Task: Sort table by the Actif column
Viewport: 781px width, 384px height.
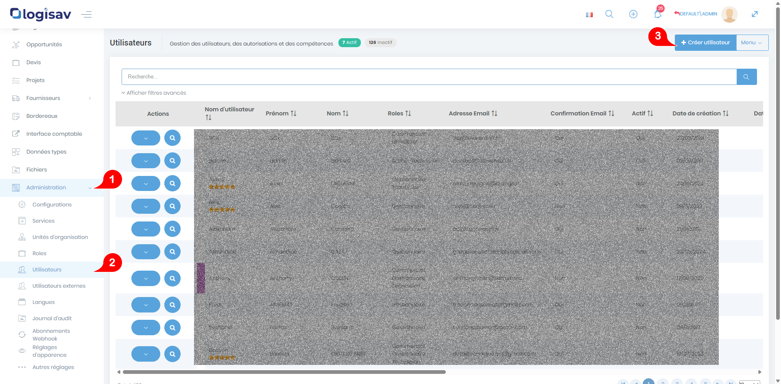Action: [642, 114]
